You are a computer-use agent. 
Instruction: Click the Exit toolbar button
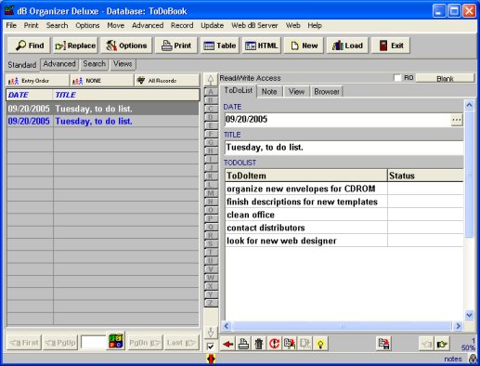pyautogui.click(x=391, y=46)
